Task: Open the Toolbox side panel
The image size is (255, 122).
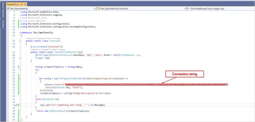Action: point(3,24)
